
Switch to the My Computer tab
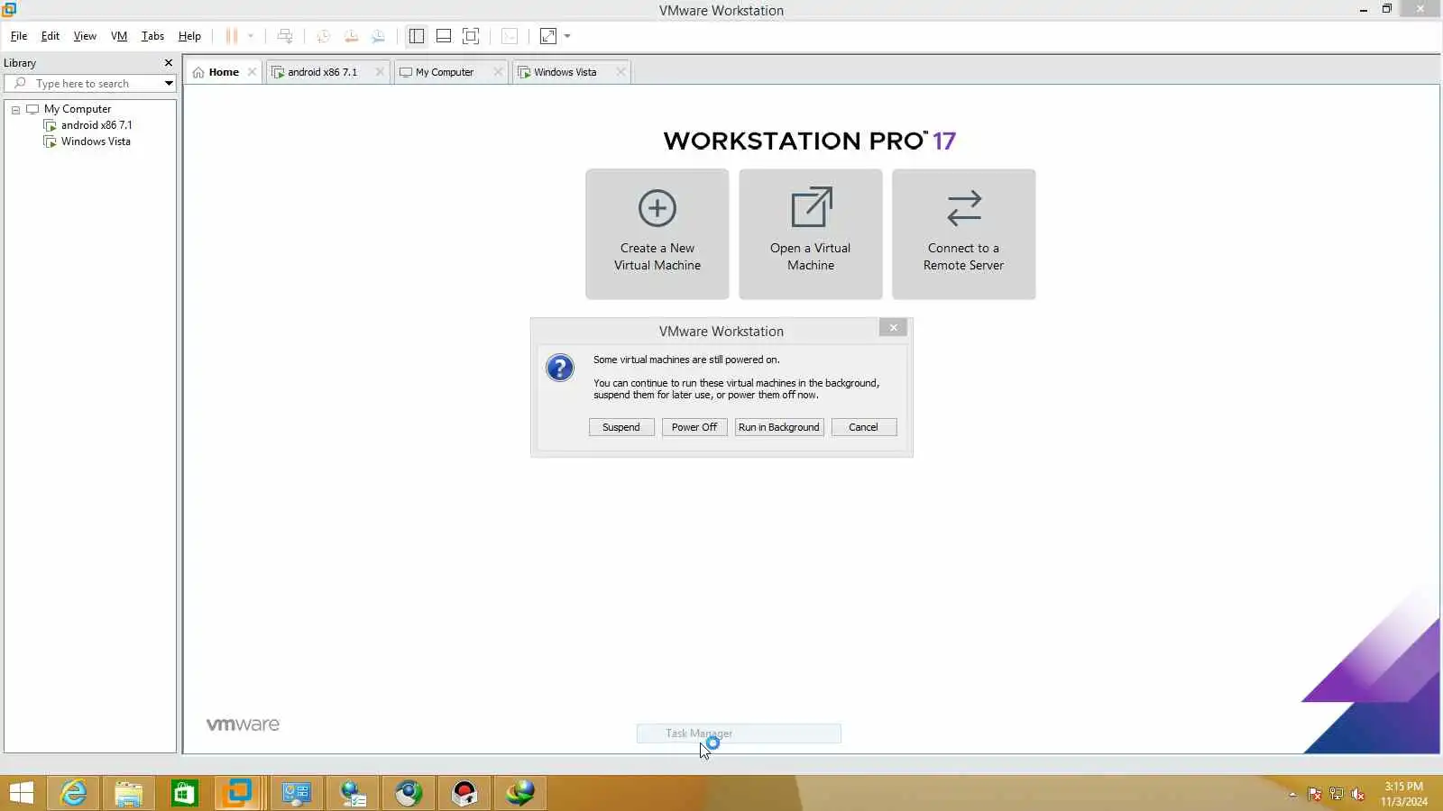click(444, 72)
